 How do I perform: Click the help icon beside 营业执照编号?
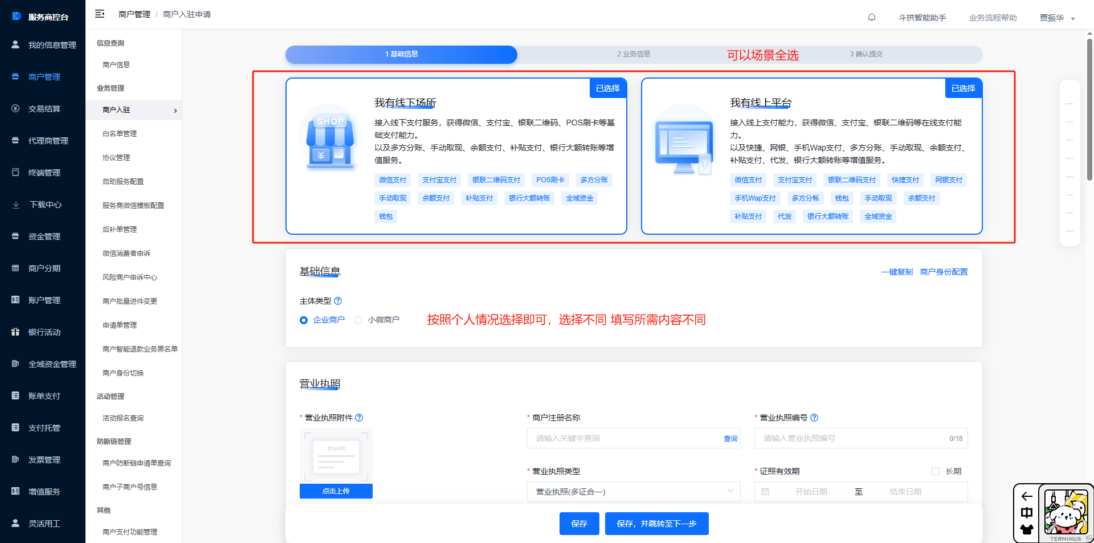(814, 418)
